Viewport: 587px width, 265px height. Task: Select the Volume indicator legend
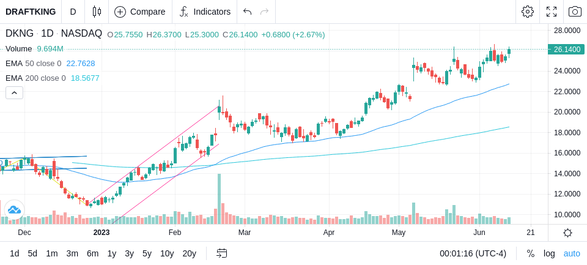coord(19,49)
